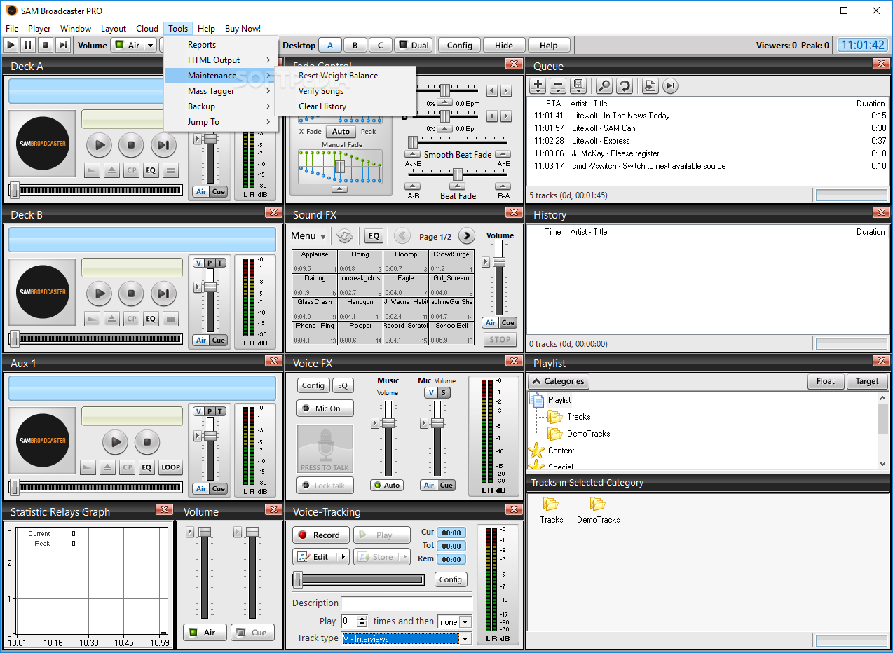Click the Voice-Tracking Description field
Screen dimensions: 893x653
(407, 603)
